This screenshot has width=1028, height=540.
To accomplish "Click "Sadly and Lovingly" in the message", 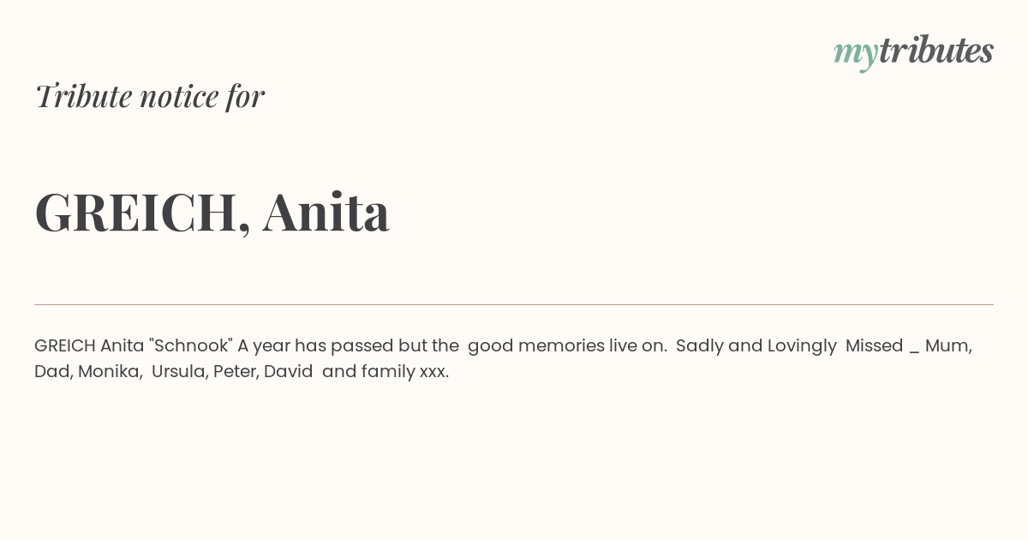I will point(756,345).
